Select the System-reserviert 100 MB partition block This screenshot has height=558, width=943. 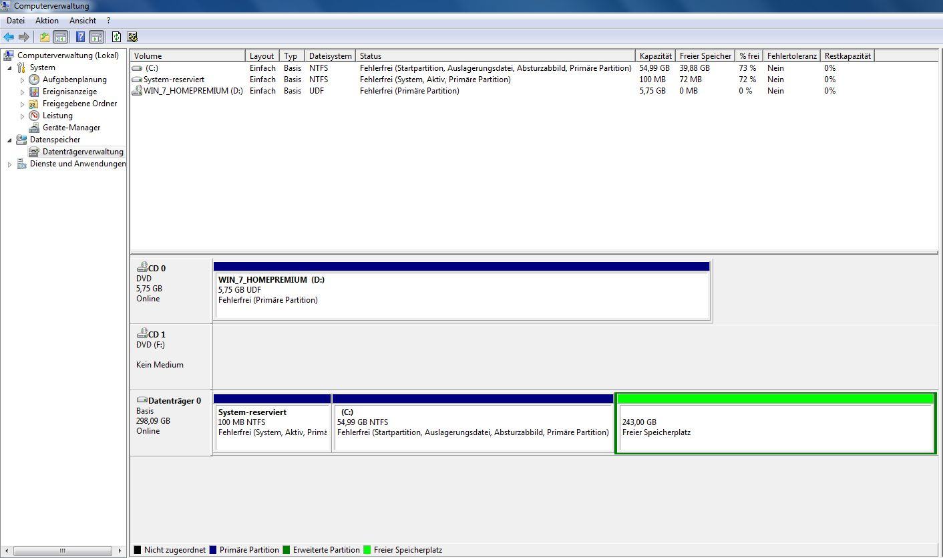point(272,423)
